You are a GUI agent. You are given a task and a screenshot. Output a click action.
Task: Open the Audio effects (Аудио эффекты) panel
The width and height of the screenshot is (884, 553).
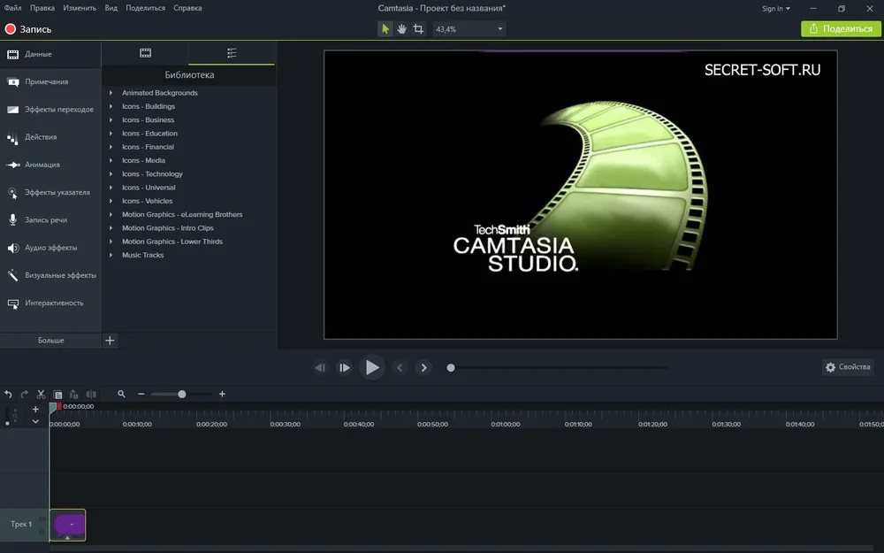tap(50, 248)
